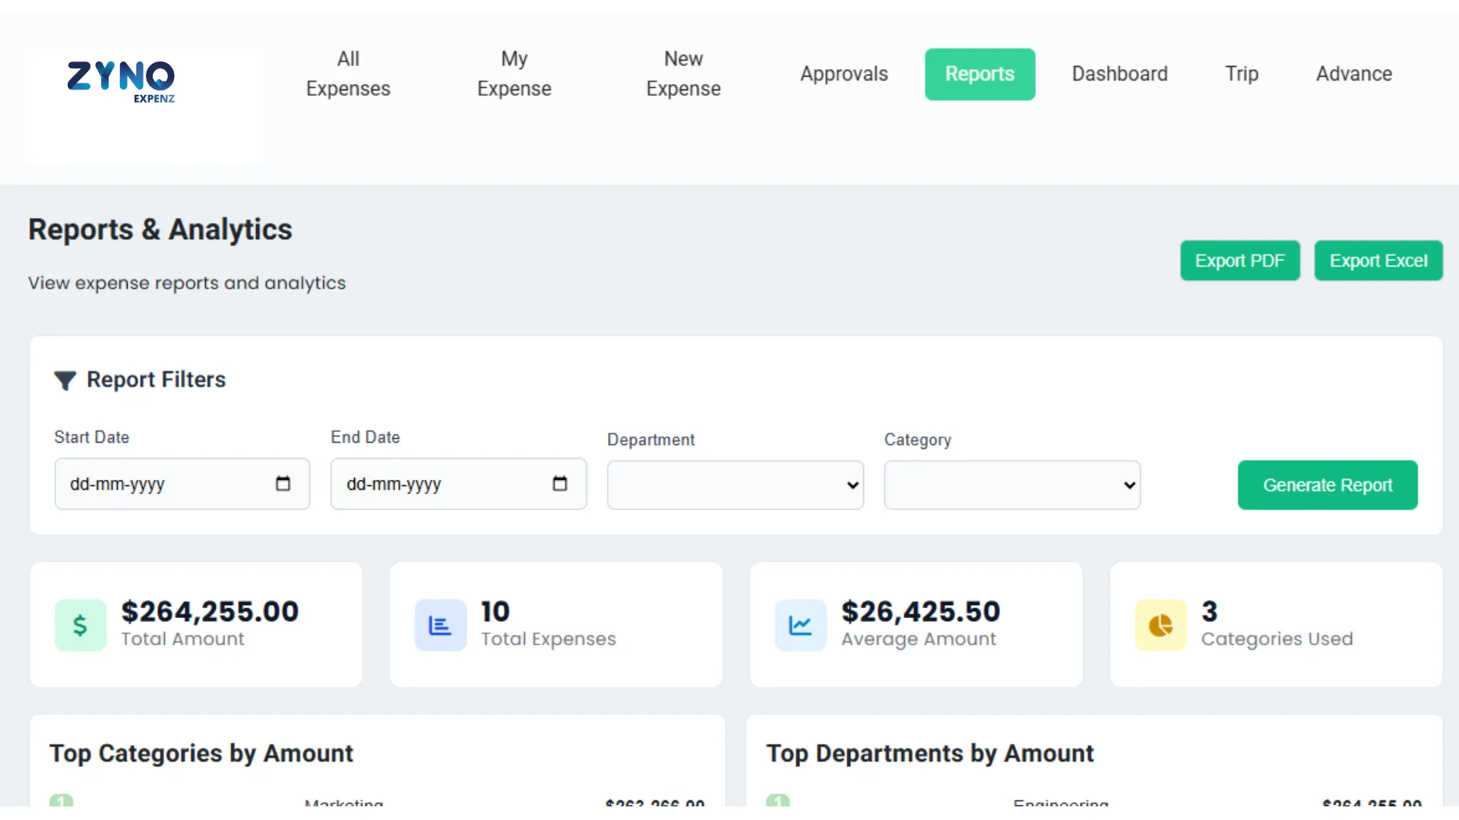Open the Advance tab

click(1353, 74)
